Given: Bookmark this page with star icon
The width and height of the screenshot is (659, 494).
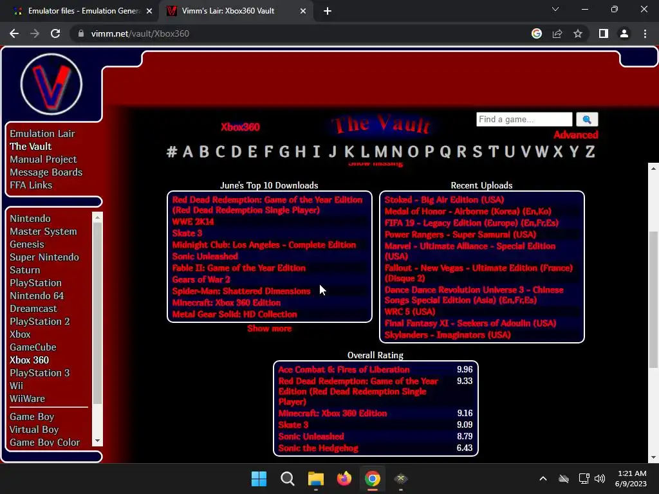Looking at the screenshot, I should pyautogui.click(x=578, y=33).
